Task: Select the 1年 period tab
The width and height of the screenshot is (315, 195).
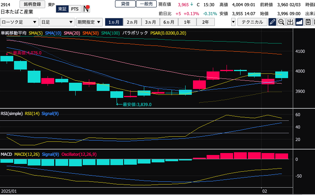Action: click(187, 22)
